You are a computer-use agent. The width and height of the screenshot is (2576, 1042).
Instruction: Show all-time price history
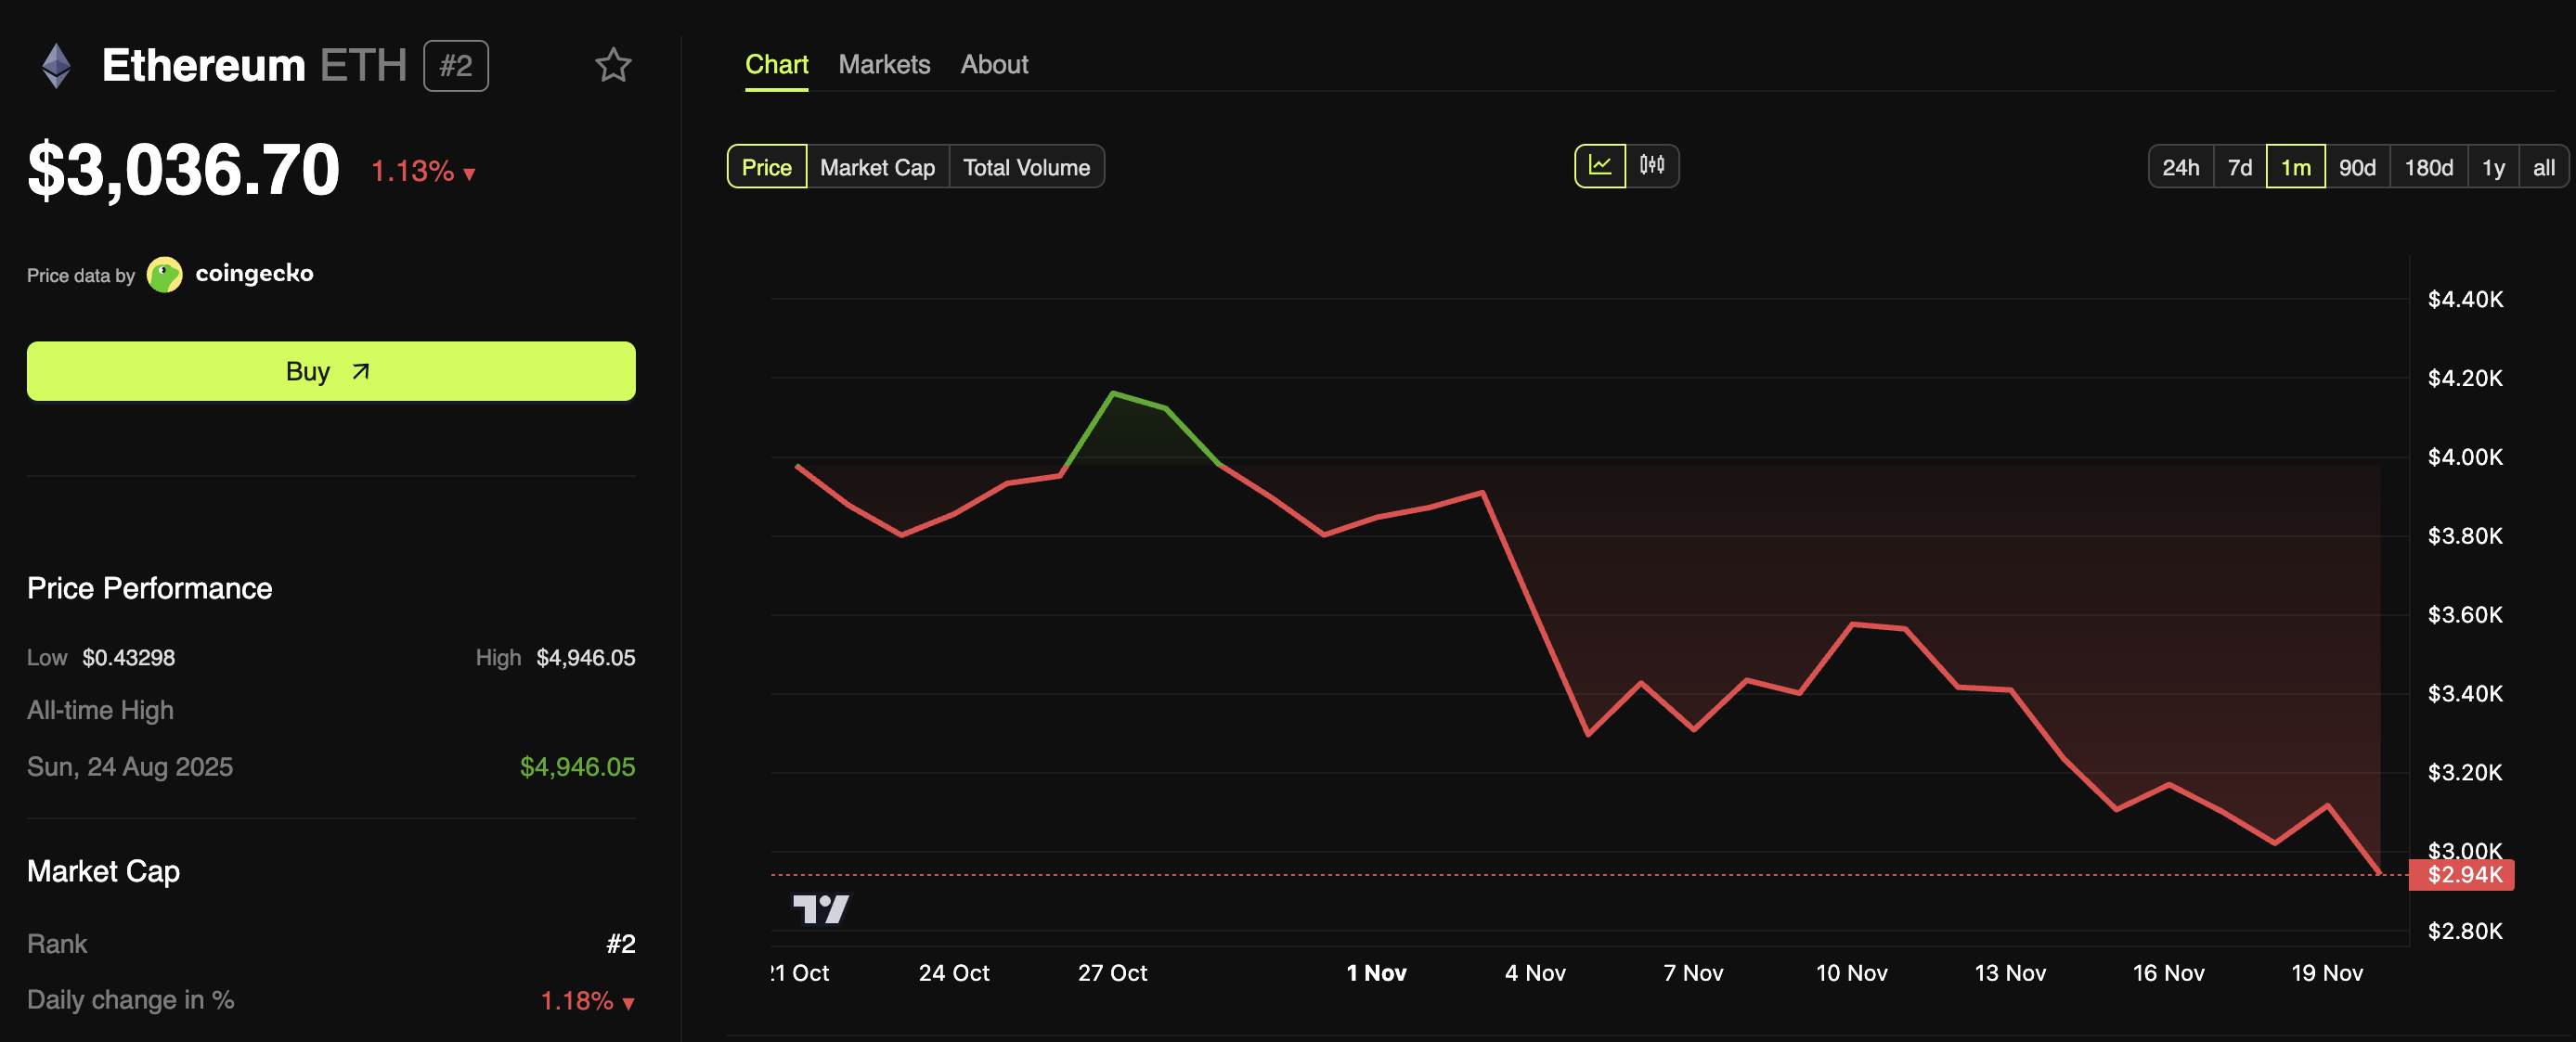point(2543,167)
